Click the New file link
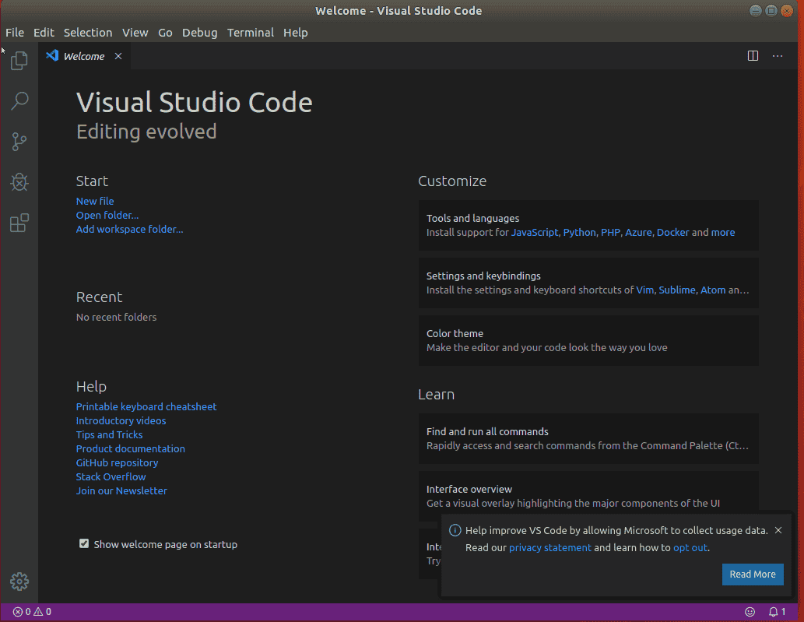Screen dimensions: 804x622 tap(95, 201)
